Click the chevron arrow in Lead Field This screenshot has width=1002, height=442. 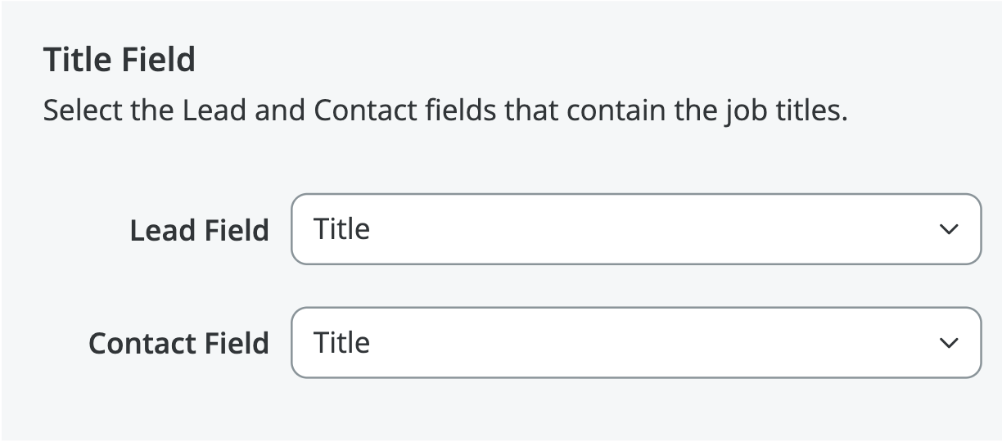point(949,230)
